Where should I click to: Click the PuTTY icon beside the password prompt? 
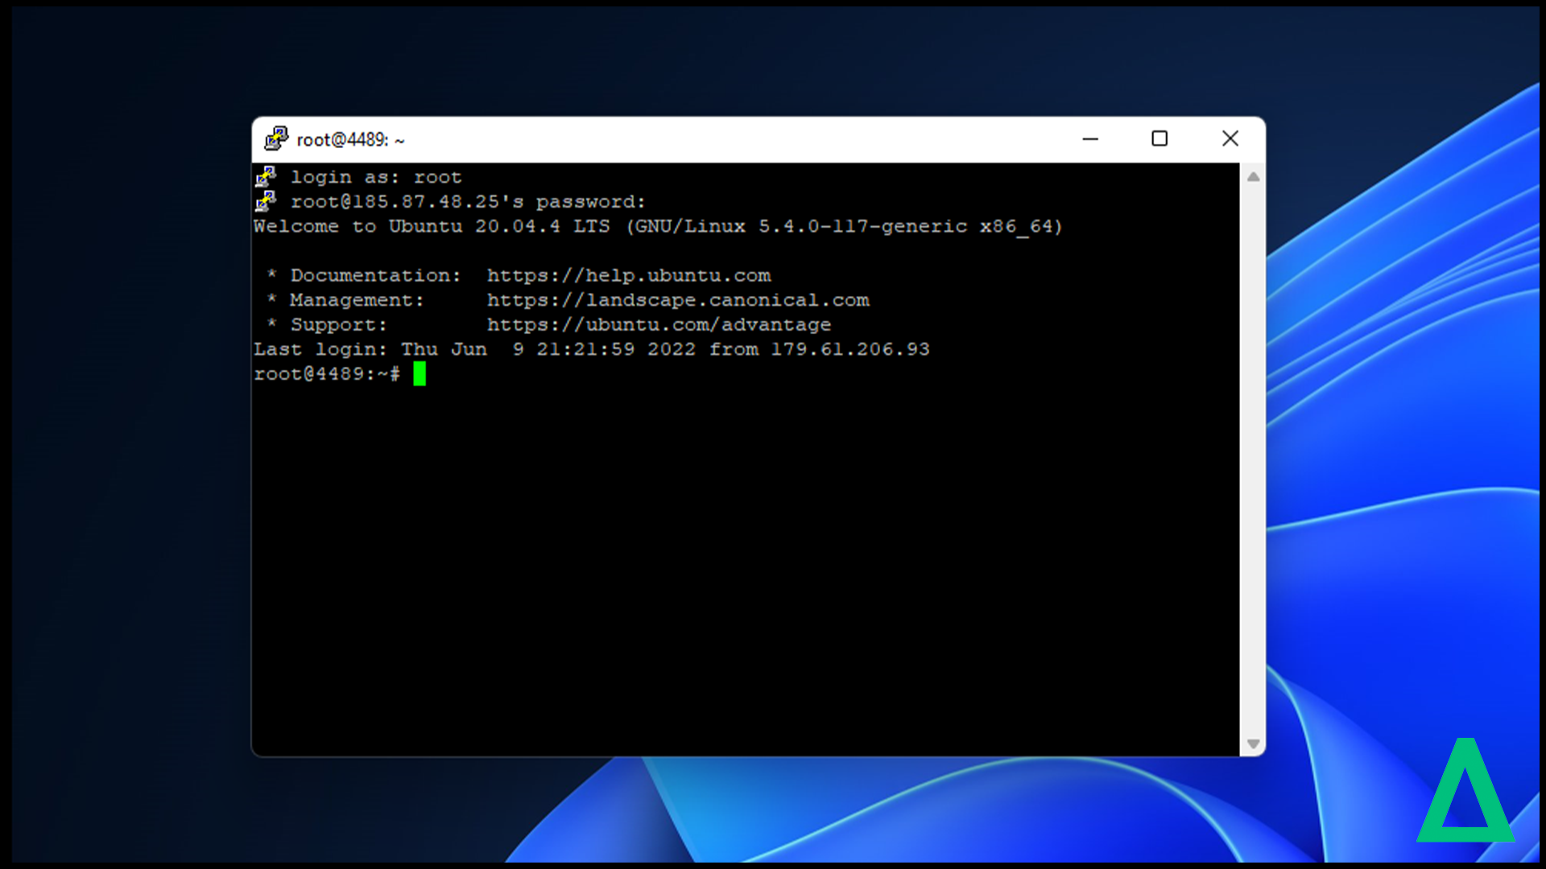tap(266, 201)
